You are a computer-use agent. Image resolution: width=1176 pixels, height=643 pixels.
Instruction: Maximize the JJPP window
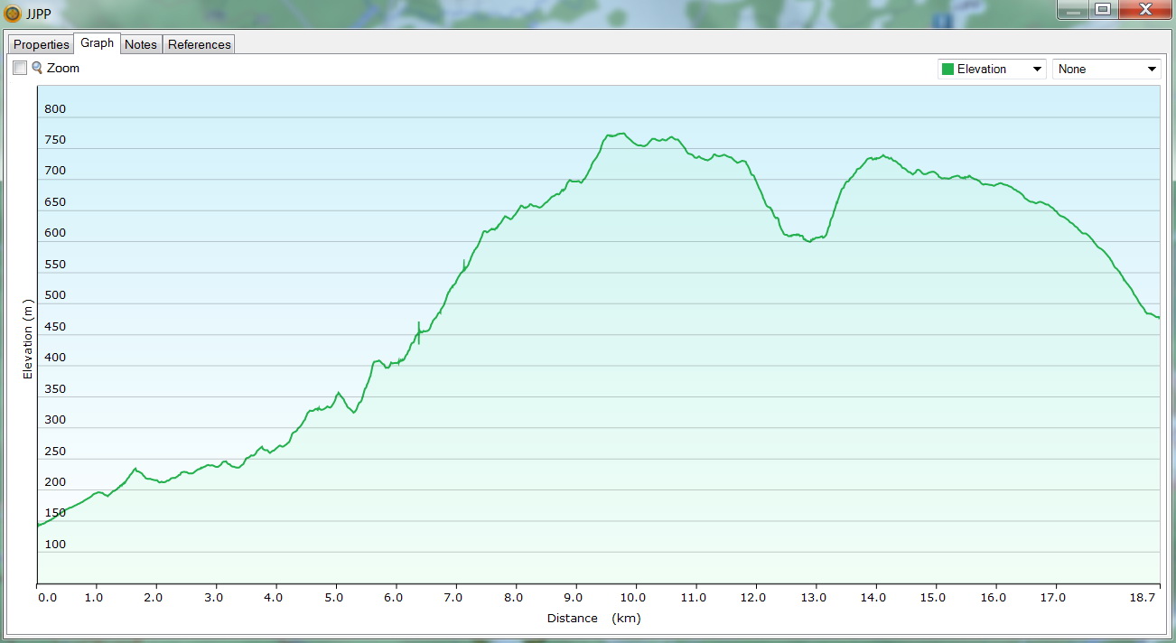pos(1103,10)
